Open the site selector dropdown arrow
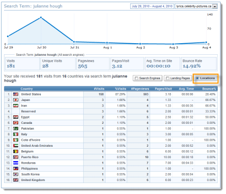This screenshot has height=194, width=226. [215, 6]
